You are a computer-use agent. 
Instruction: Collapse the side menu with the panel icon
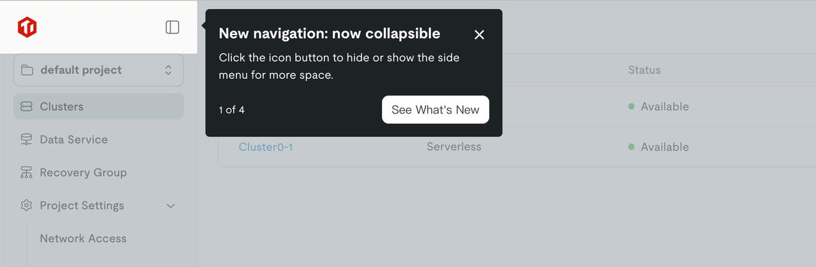pos(172,27)
